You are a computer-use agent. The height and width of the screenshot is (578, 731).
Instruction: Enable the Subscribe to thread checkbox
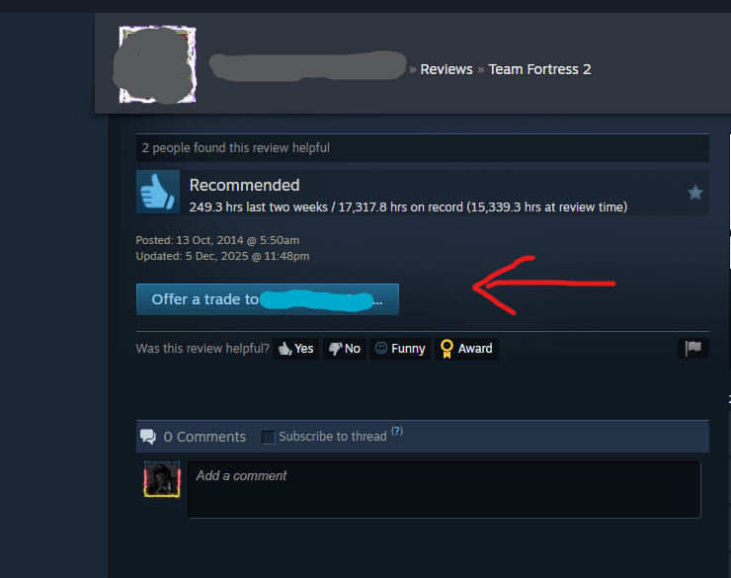268,438
